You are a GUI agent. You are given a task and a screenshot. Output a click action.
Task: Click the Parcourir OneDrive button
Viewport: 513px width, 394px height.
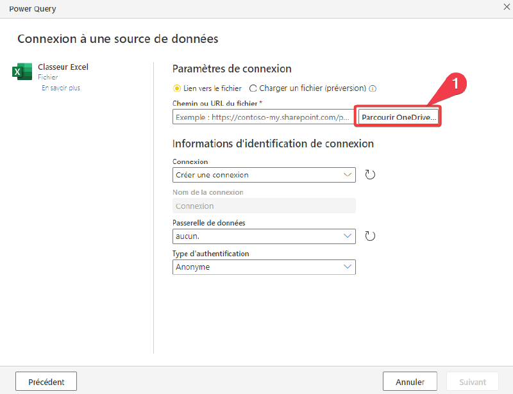click(398, 117)
